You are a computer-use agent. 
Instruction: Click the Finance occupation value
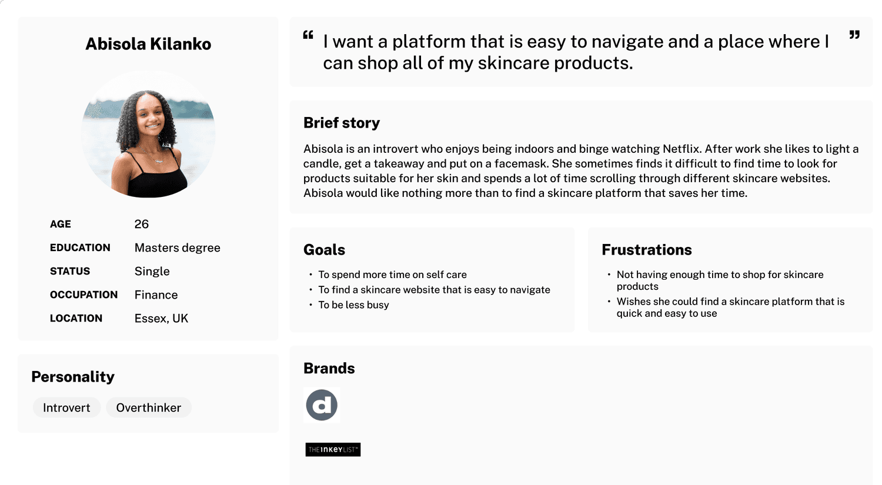(x=156, y=295)
